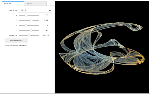
Task: Click the Total Iterations status text
Action: pyautogui.click(x=16, y=45)
